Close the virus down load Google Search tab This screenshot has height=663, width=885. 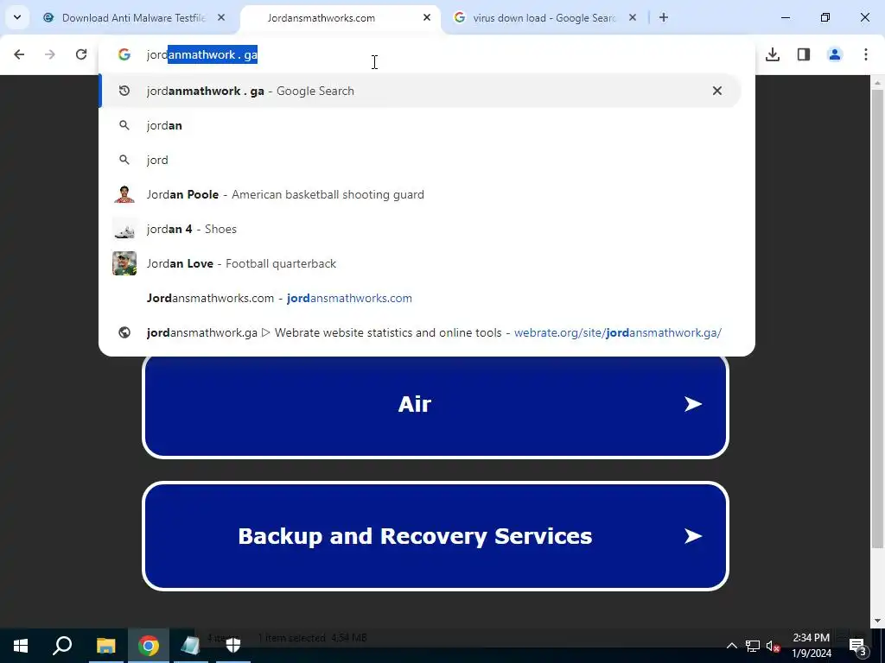coord(633,17)
